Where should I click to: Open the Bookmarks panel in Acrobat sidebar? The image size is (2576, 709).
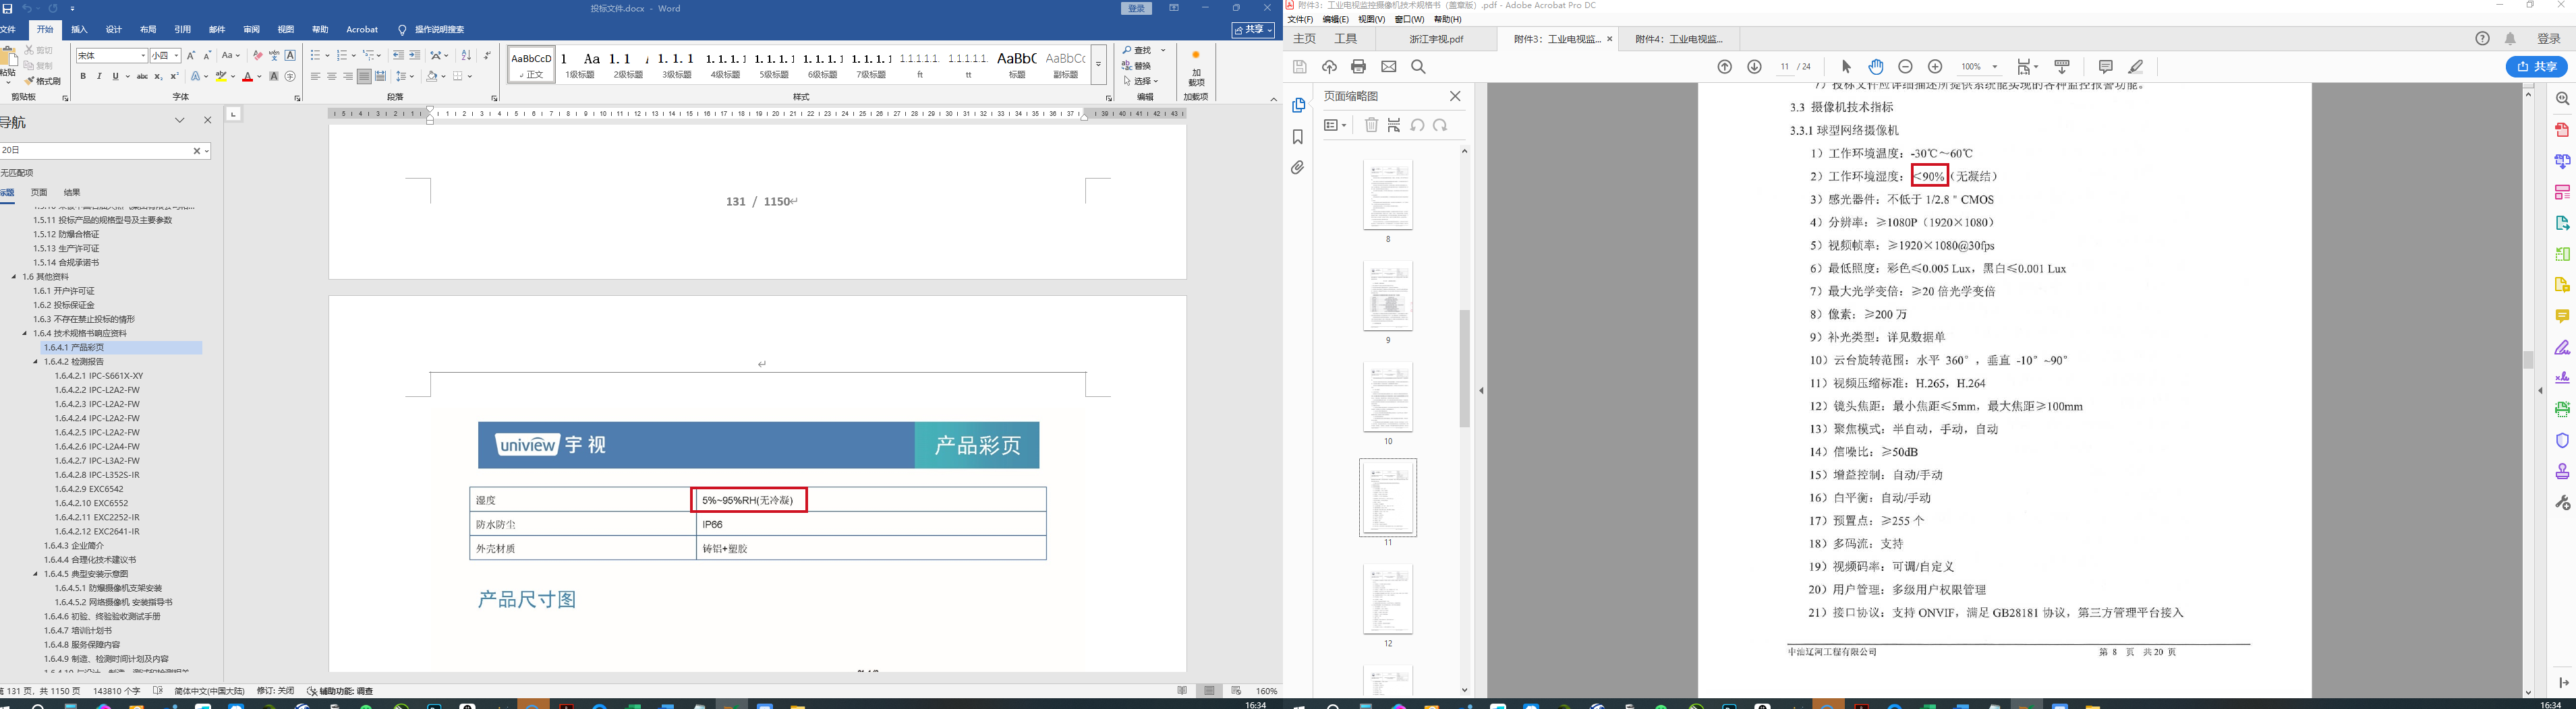pyautogui.click(x=1298, y=137)
